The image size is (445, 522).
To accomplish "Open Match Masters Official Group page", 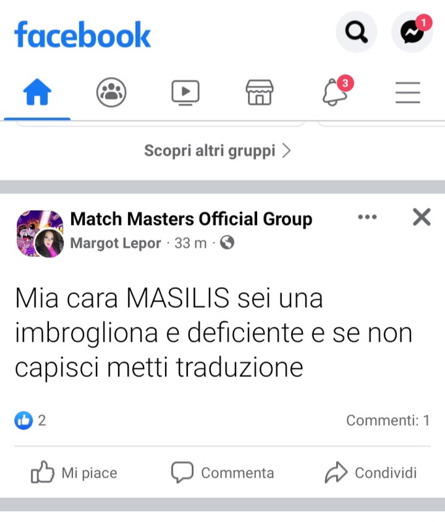I will pyautogui.click(x=191, y=219).
